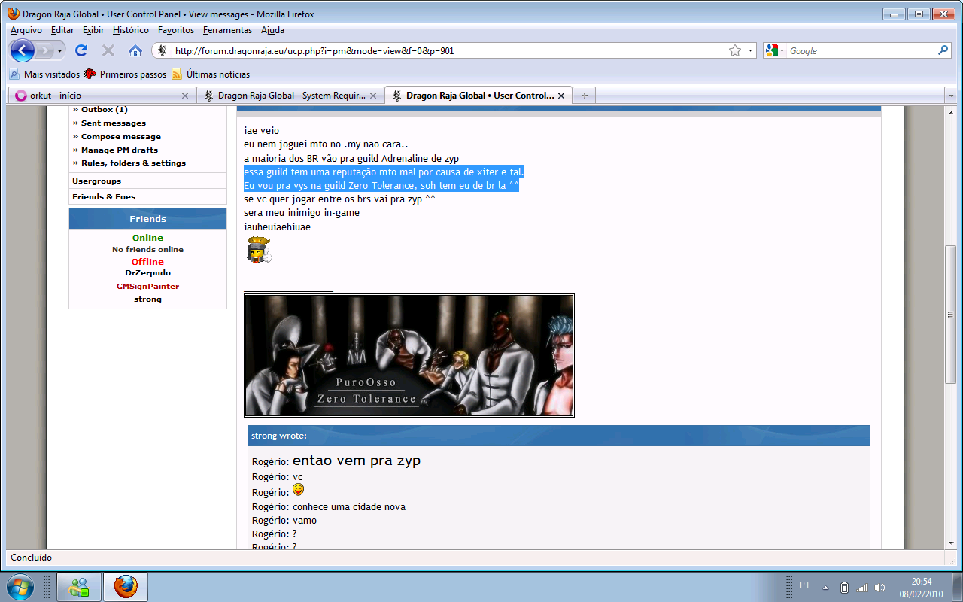
Task: Click the Home icon in the toolbar
Action: tap(135, 50)
